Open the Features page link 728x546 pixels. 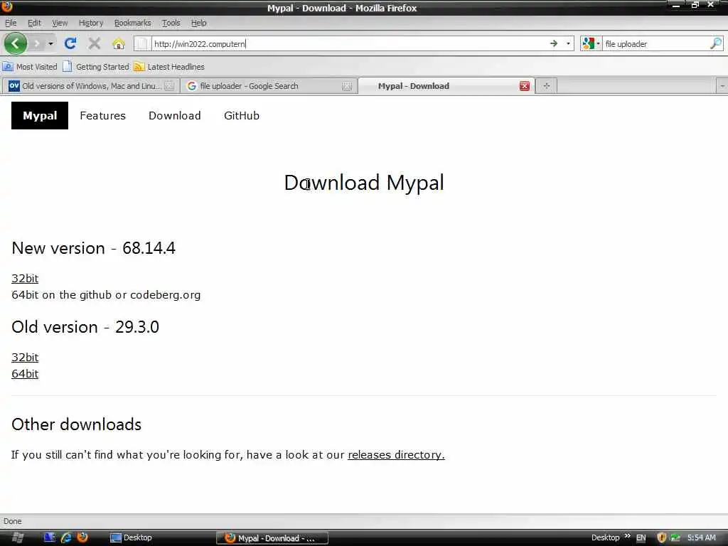[x=102, y=116]
